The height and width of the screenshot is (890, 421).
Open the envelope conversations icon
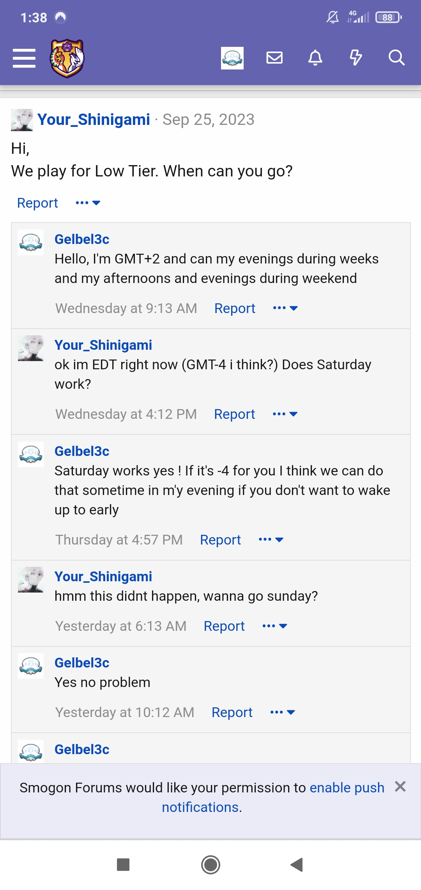point(275,58)
